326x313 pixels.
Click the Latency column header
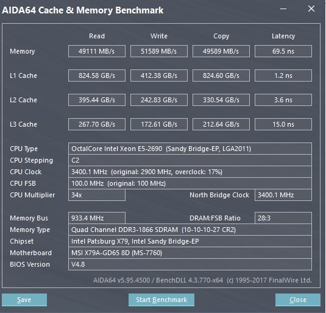[x=283, y=36]
